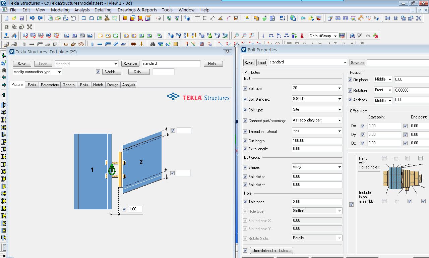Toggle the On plane checkbox

(350, 80)
